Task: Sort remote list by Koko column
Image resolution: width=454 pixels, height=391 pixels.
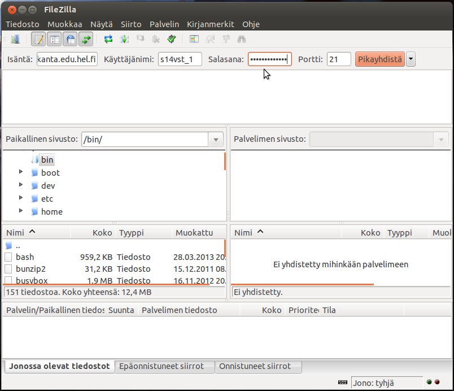Action: (x=363, y=233)
